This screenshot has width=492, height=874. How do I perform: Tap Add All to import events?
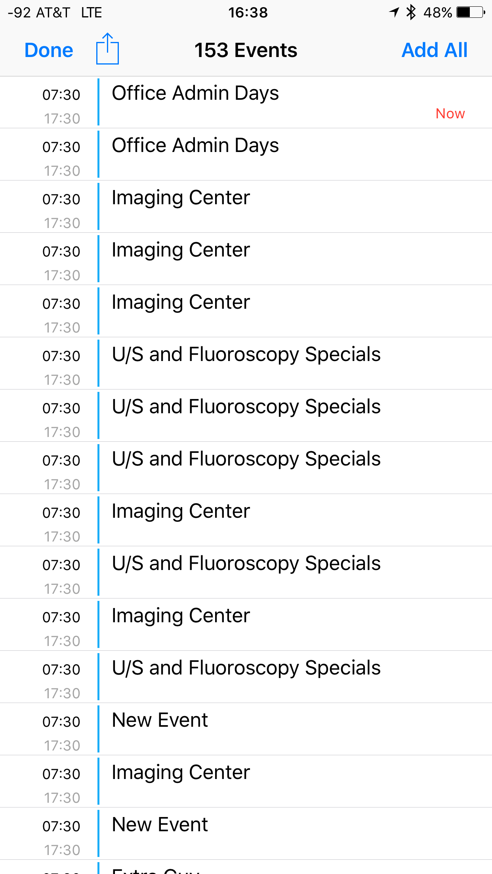click(x=434, y=50)
